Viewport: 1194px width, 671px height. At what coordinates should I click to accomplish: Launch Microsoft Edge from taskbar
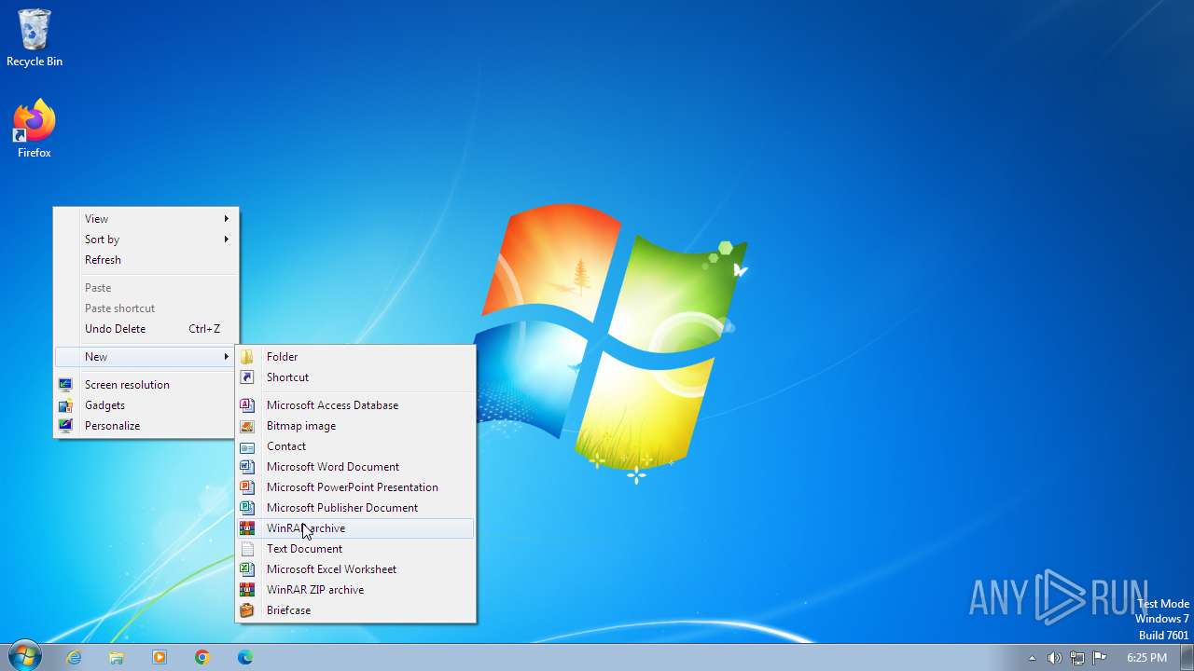pyautogui.click(x=245, y=657)
